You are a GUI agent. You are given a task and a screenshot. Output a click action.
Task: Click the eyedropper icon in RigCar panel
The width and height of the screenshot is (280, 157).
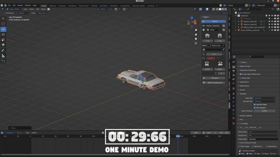tap(224, 50)
